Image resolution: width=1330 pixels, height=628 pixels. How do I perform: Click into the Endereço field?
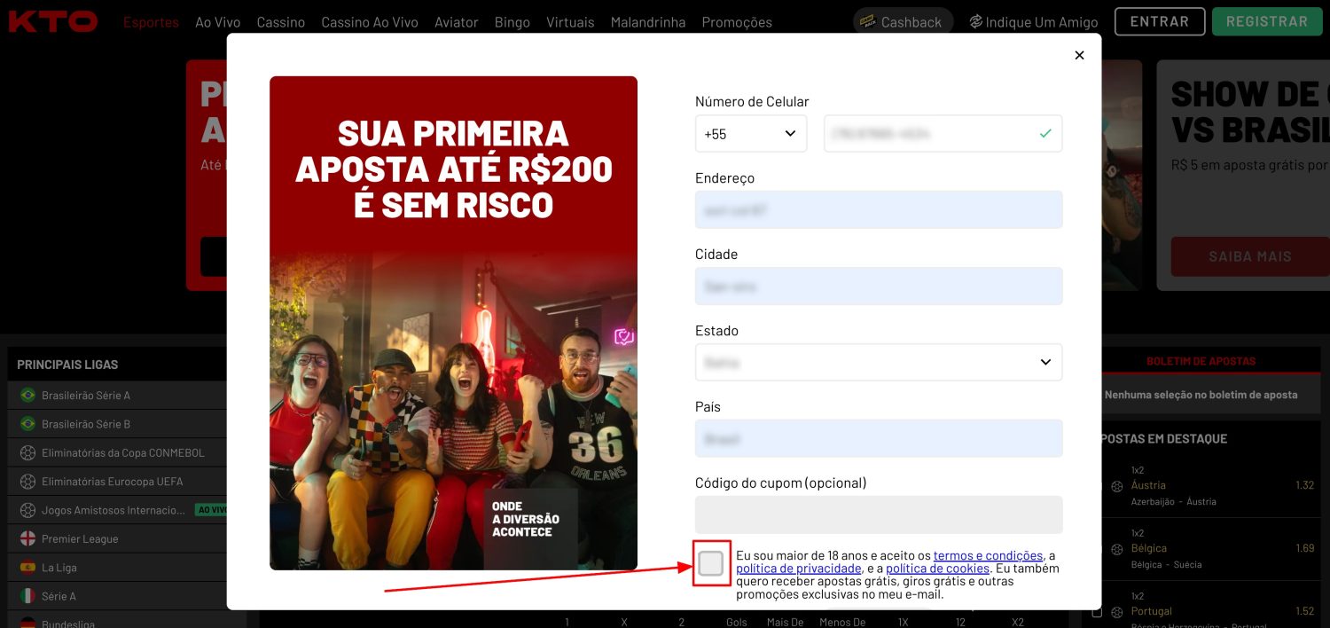879,209
